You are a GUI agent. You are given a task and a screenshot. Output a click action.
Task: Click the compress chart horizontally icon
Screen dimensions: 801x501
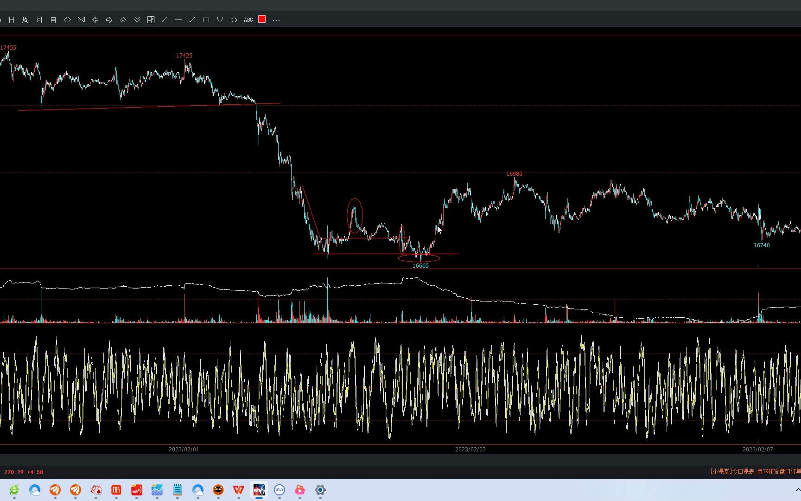[81, 20]
